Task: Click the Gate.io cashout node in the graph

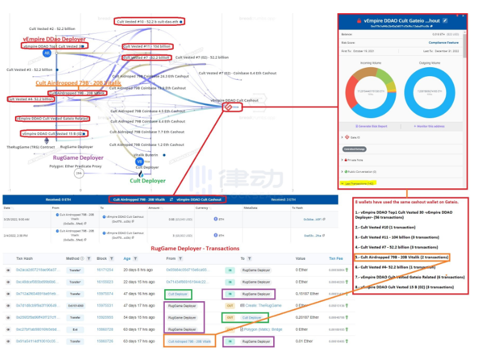Action: (228, 107)
